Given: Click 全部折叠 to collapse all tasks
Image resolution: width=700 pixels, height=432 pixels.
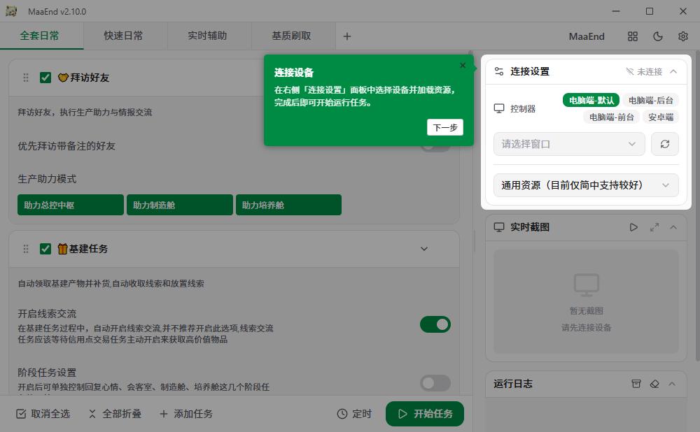Looking at the screenshot, I should pos(115,414).
